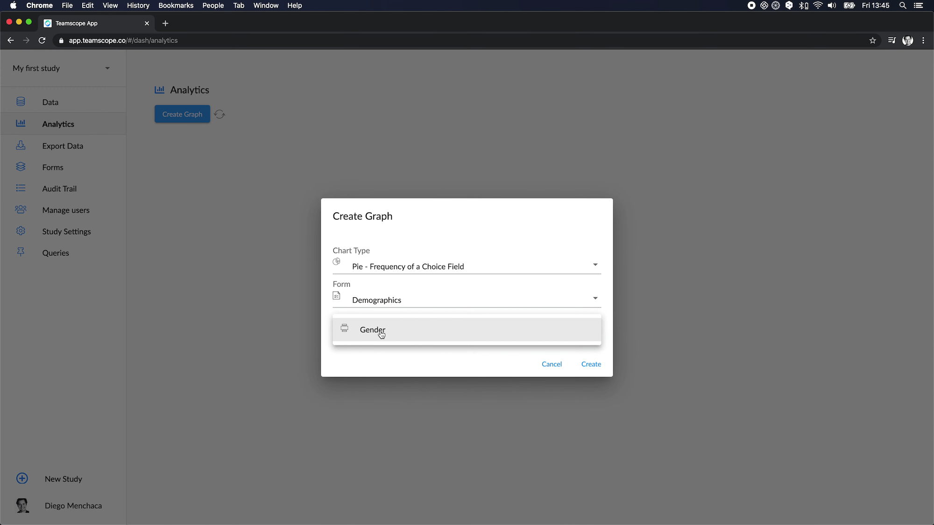Open the Form dropdown showing Demographics
Viewport: 934px width, 525px height.
click(x=594, y=299)
